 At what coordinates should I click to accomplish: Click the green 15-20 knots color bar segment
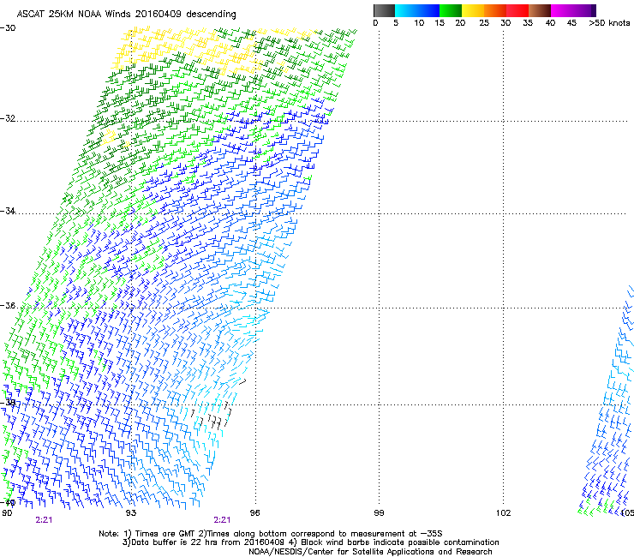(x=451, y=10)
